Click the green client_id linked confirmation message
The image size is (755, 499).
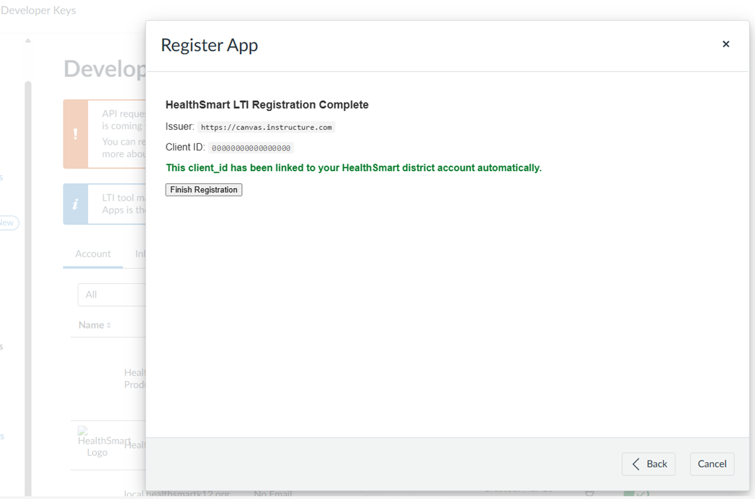pyautogui.click(x=354, y=168)
